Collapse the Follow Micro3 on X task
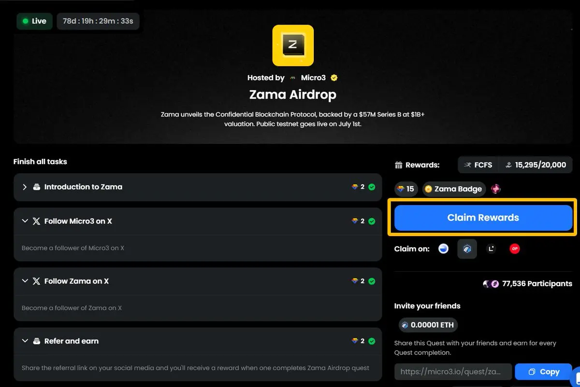Image resolution: width=580 pixels, height=387 pixels. 25,221
